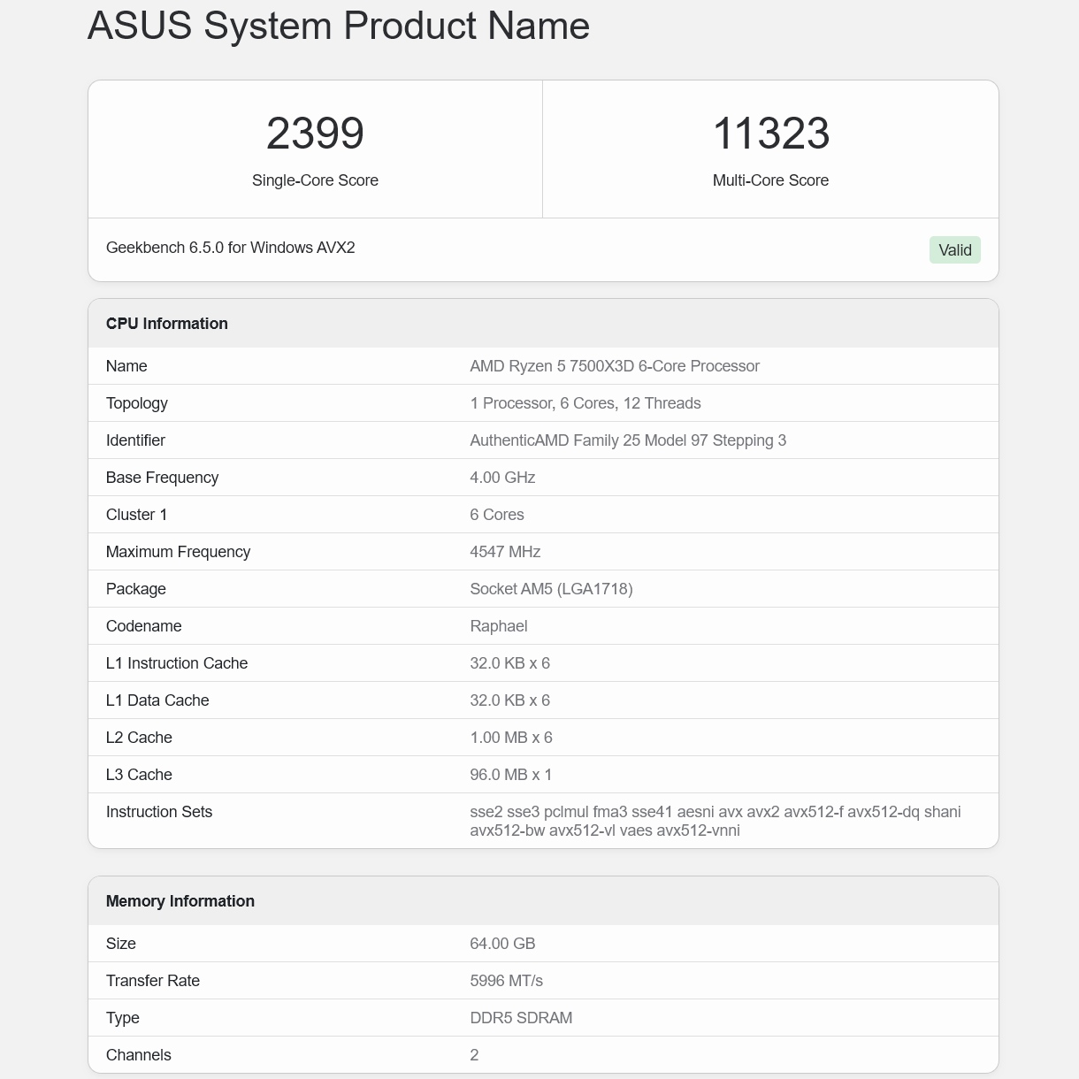Click the single-core score number 2399
Image resolution: width=1079 pixels, height=1079 pixels.
click(x=315, y=134)
